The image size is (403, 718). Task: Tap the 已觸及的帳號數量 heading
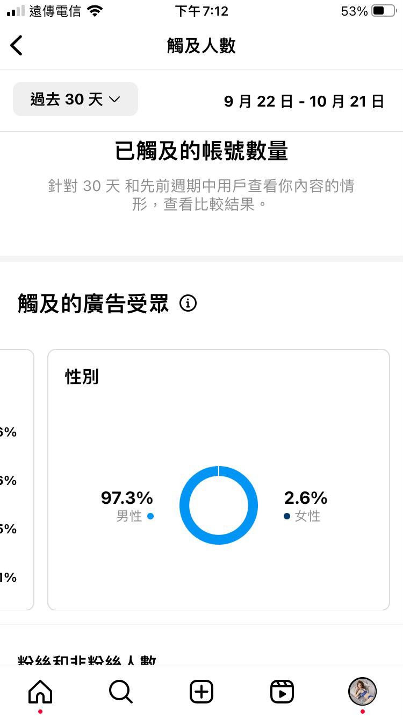[x=201, y=151]
